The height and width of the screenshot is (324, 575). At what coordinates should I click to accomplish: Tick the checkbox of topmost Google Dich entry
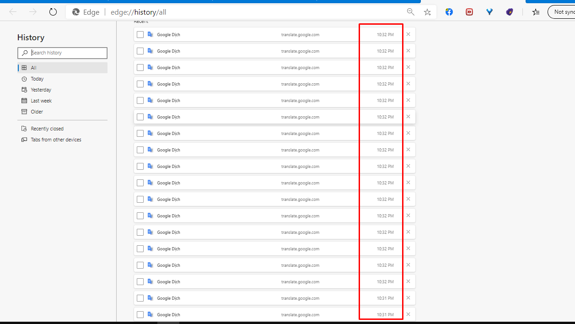pos(140,34)
